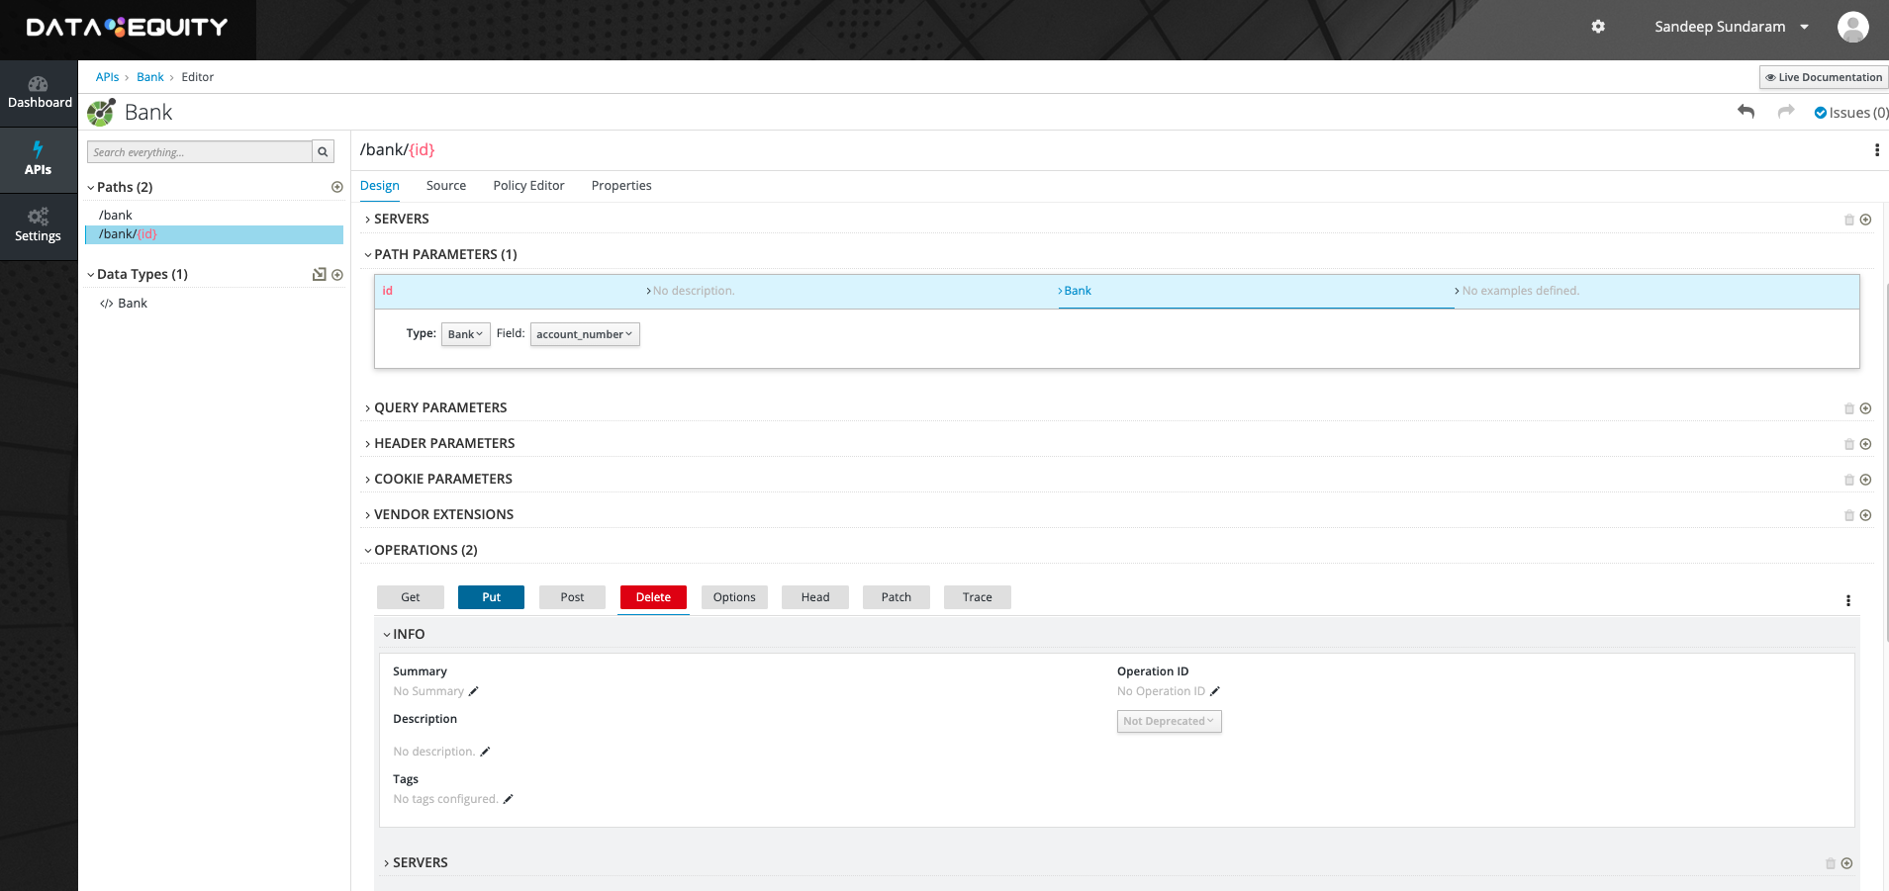1889x891 pixels.
Task: Open the operations kebab menu
Action: [x=1848, y=600]
